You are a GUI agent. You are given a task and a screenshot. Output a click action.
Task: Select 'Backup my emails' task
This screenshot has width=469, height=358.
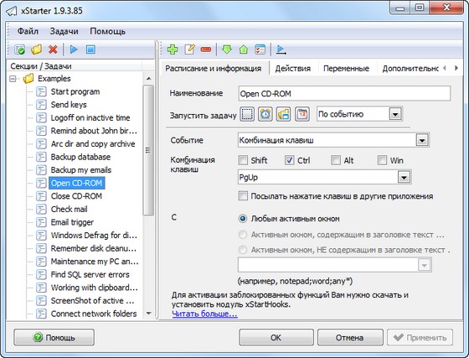[x=81, y=169]
